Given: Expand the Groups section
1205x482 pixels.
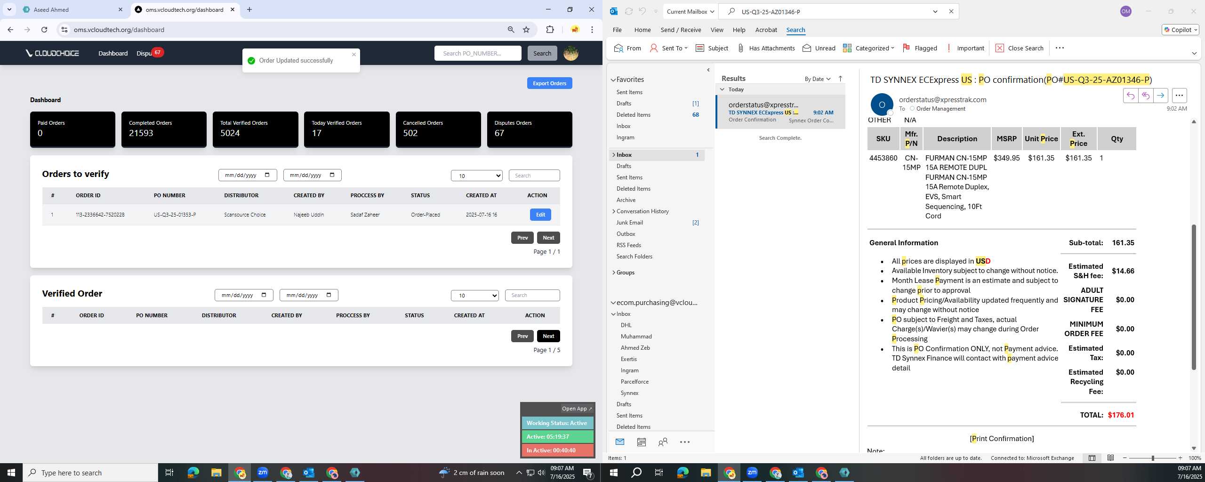Looking at the screenshot, I should [613, 273].
